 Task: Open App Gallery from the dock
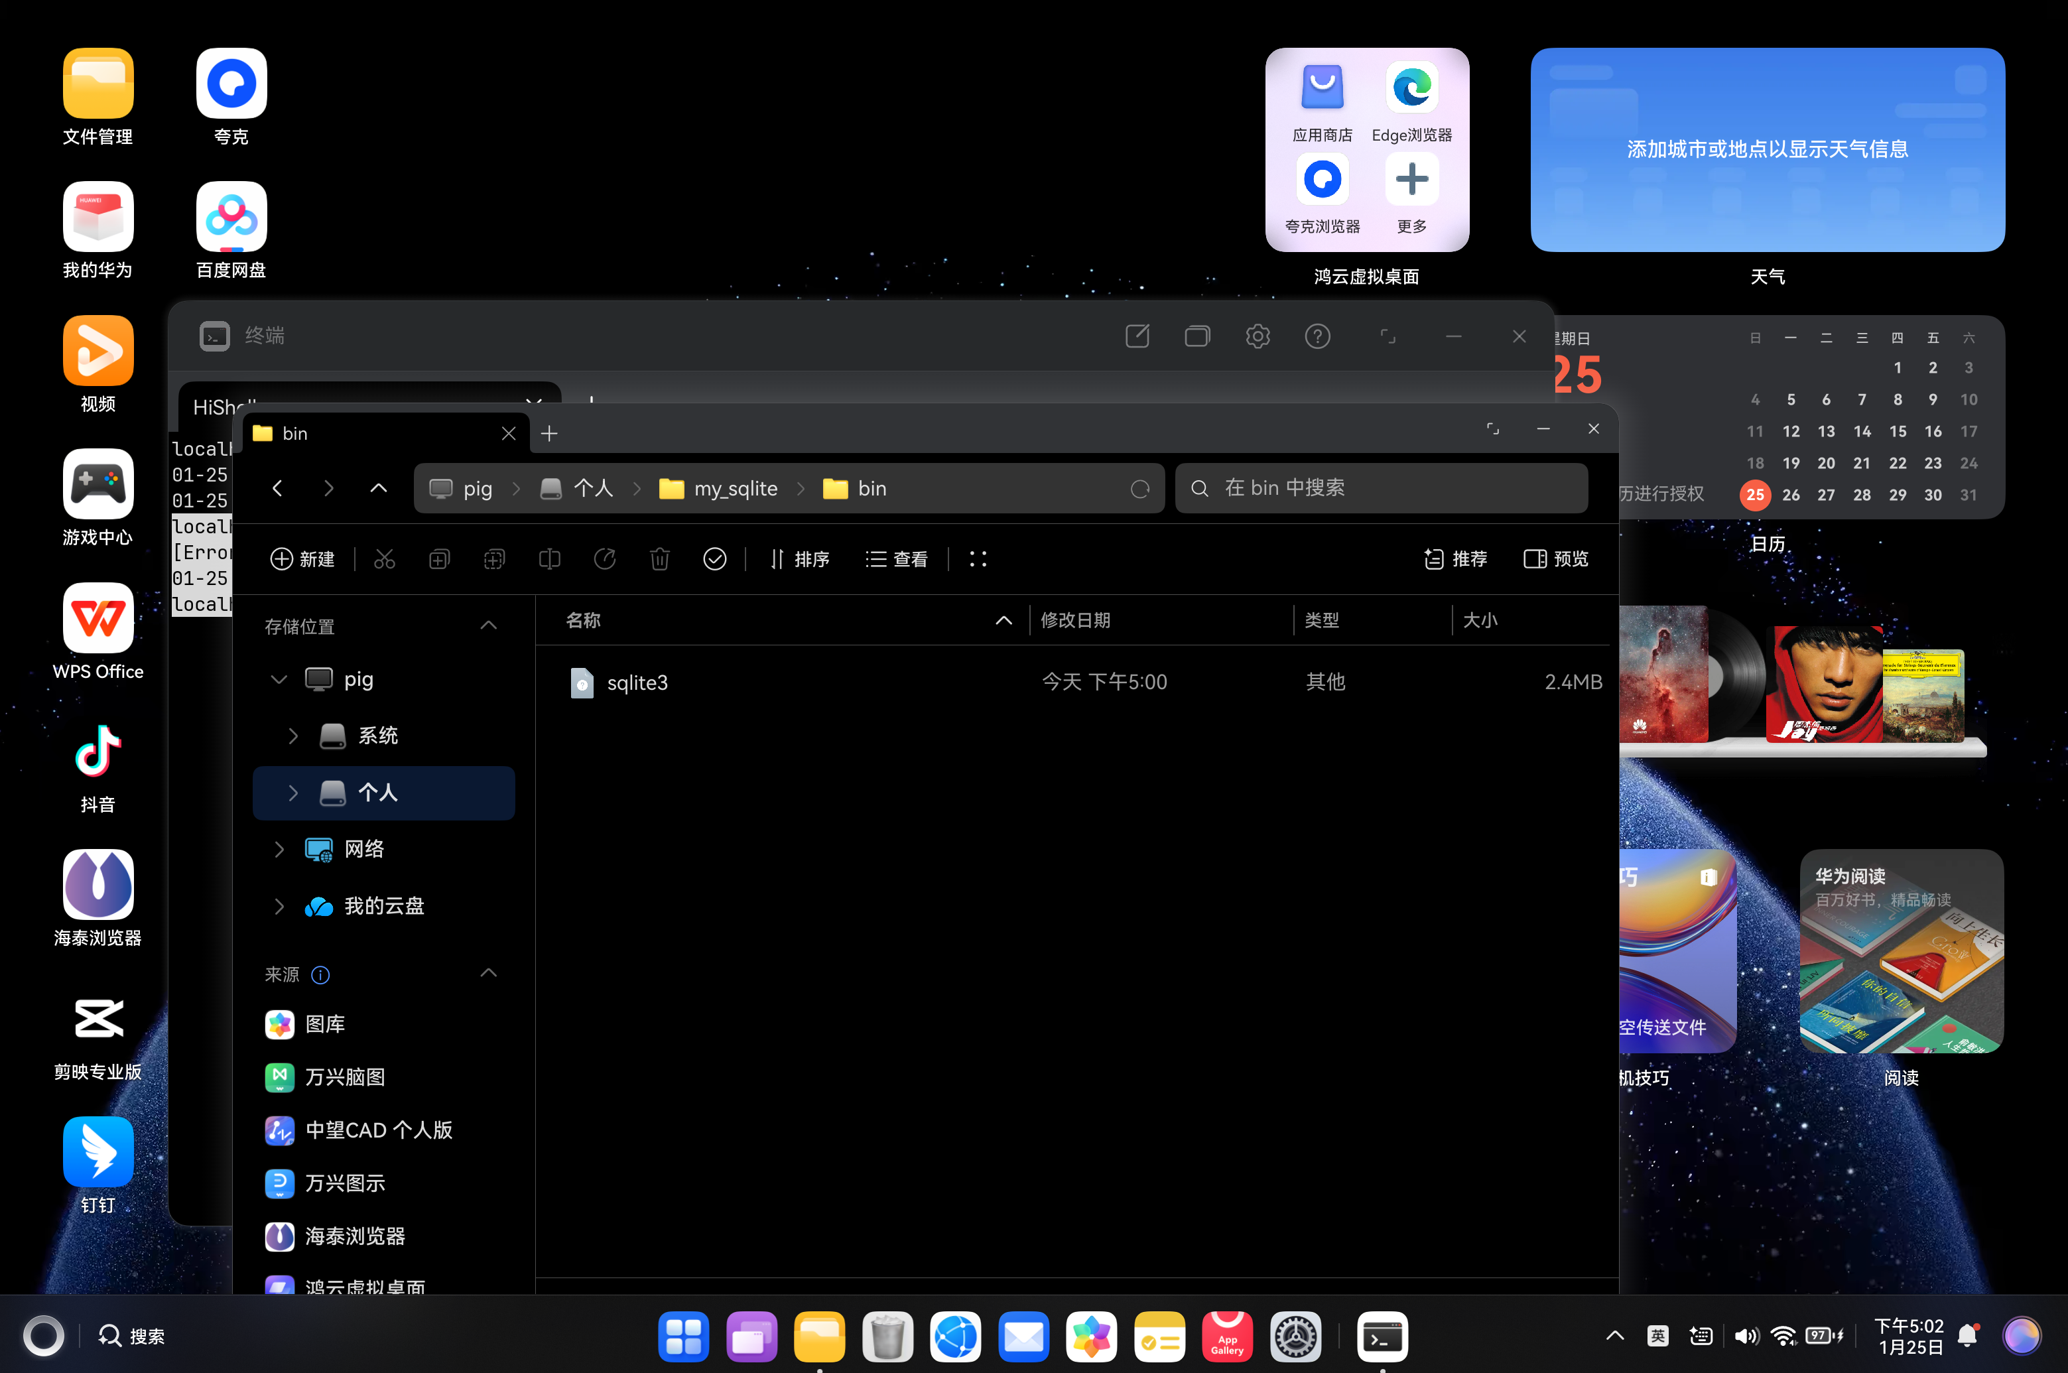1226,1337
